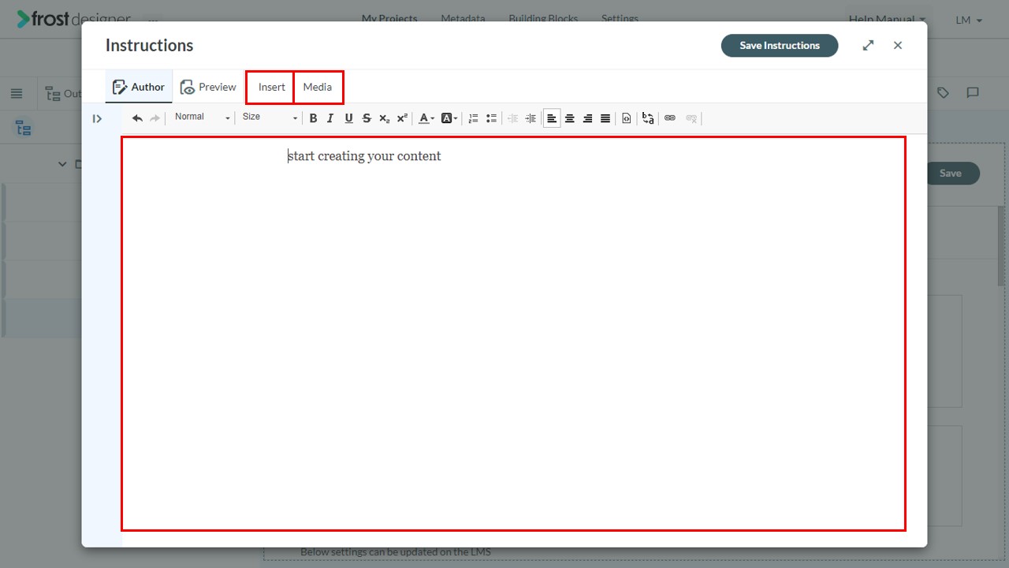Insert a bulleted list

click(x=491, y=118)
